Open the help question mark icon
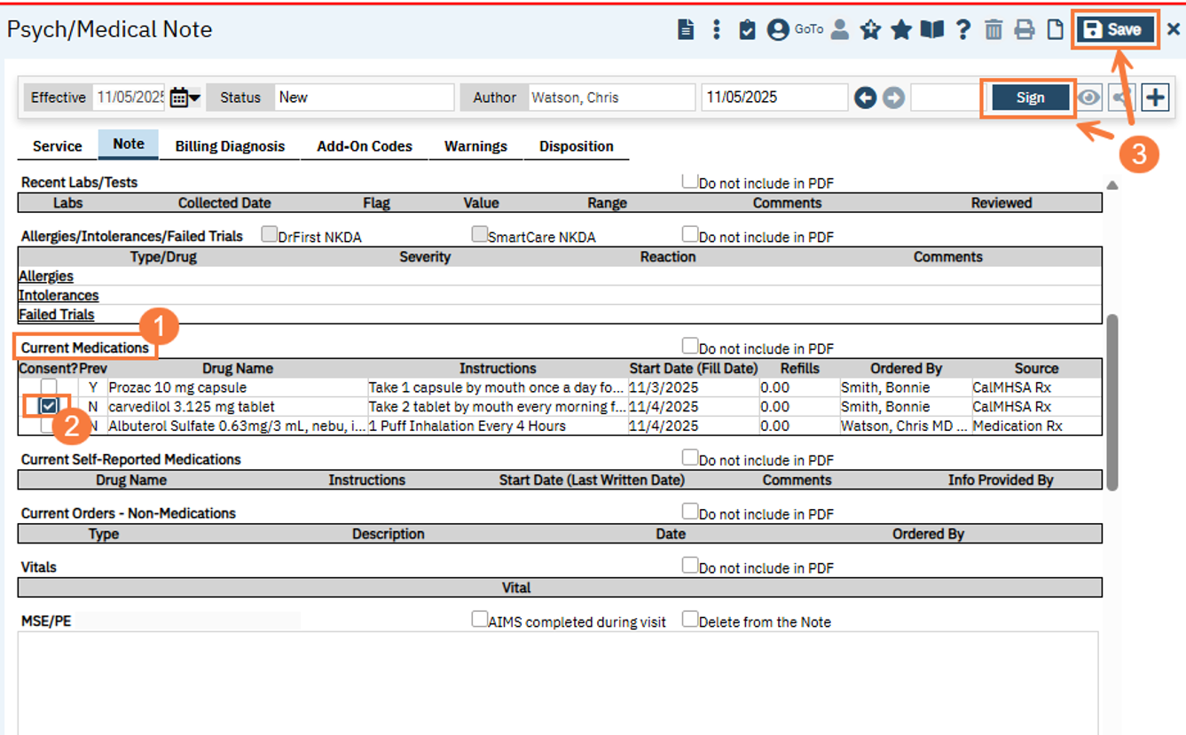The image size is (1186, 735). 962,30
